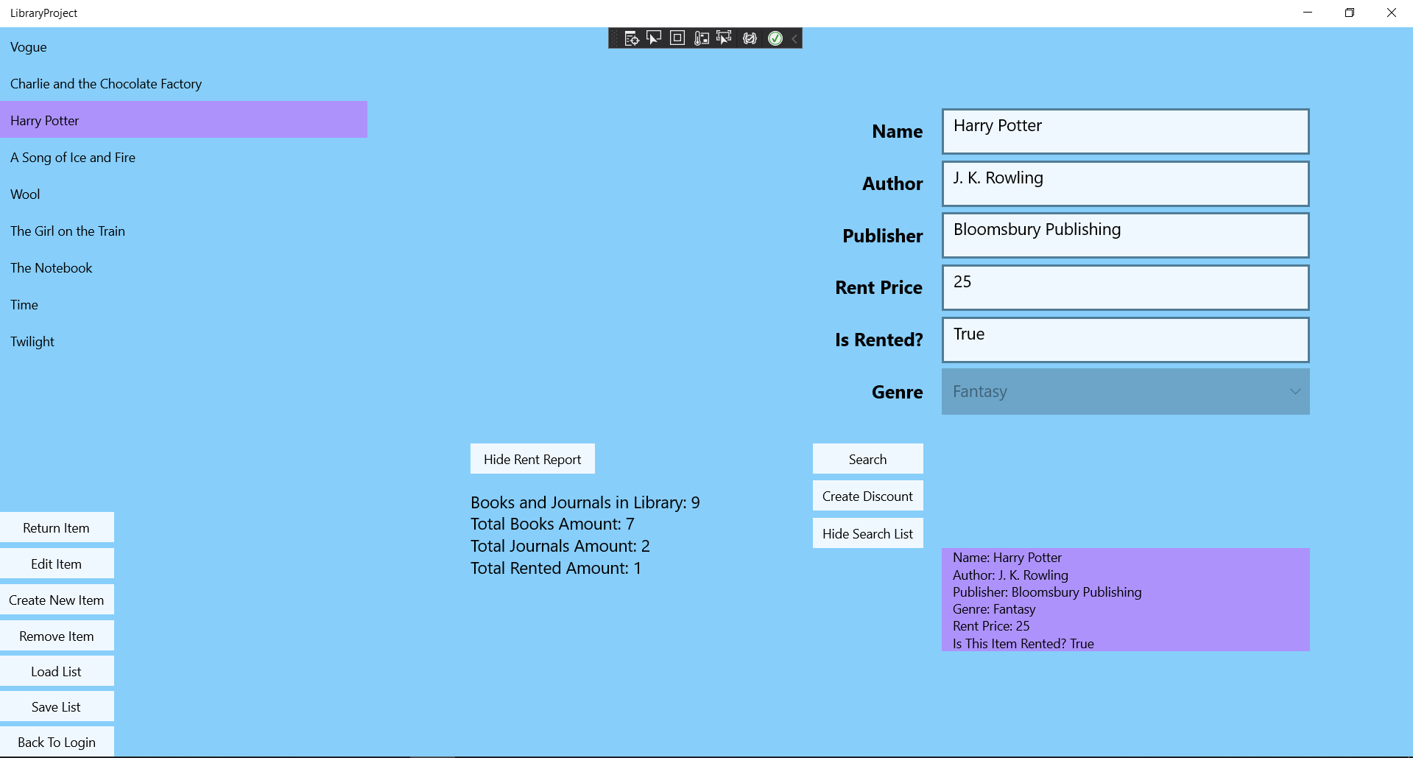This screenshot has height=758, width=1413.
Task: Select The Notebook in the item list
Action: click(x=183, y=267)
